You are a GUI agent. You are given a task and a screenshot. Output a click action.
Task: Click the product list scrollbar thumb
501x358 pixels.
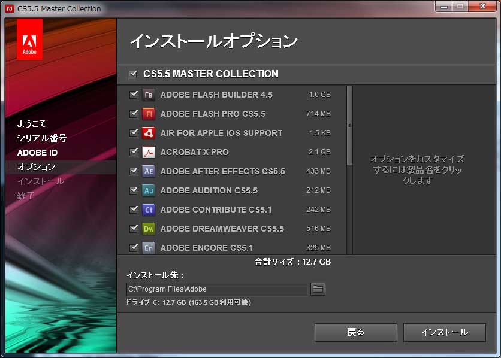click(349, 125)
